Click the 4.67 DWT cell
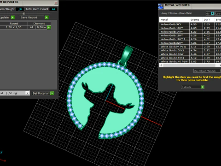 [x=208, y=43]
